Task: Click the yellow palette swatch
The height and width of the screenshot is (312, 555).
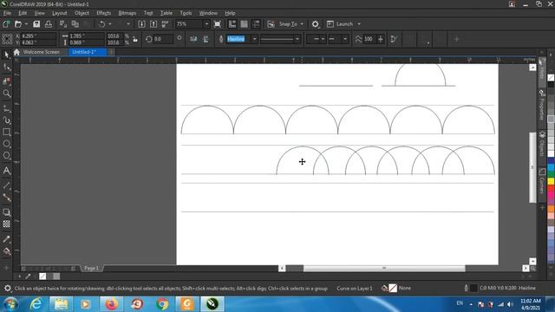Action: [552, 181]
